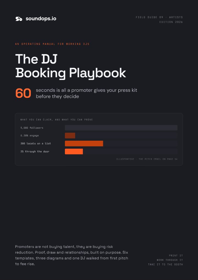
Task: Select the 'FIELD GUIDE 09 · ARTISTS' text
Action: pos(159,17)
